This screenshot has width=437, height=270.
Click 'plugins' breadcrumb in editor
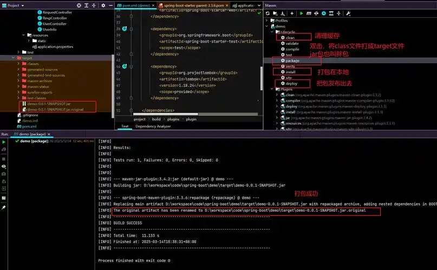[x=173, y=119]
